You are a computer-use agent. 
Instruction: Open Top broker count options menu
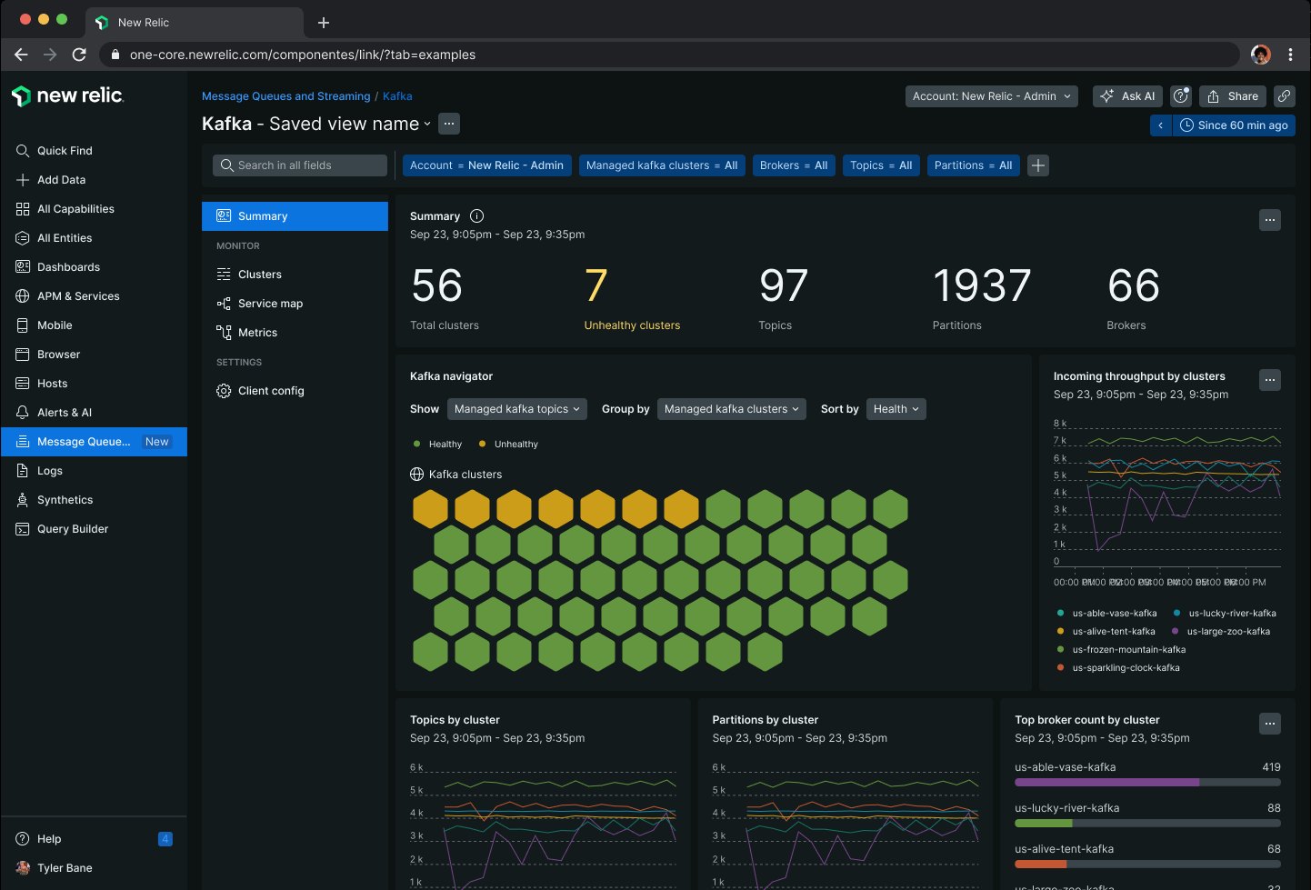(x=1270, y=724)
